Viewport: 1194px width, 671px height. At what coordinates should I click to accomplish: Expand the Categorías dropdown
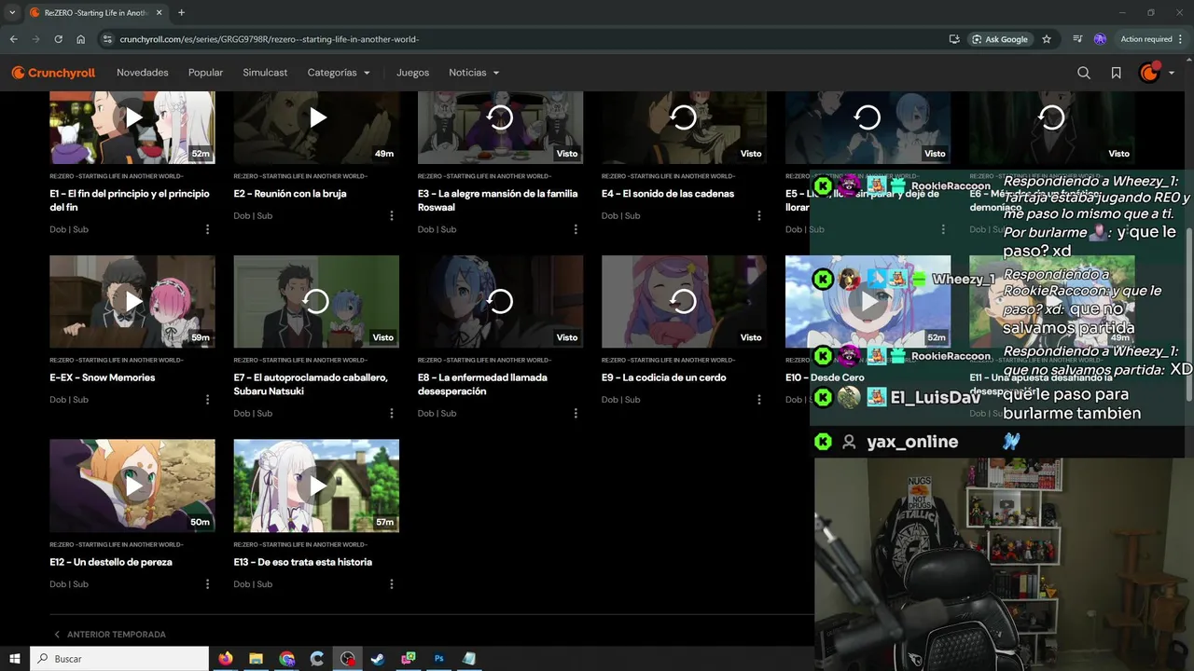[x=339, y=73]
